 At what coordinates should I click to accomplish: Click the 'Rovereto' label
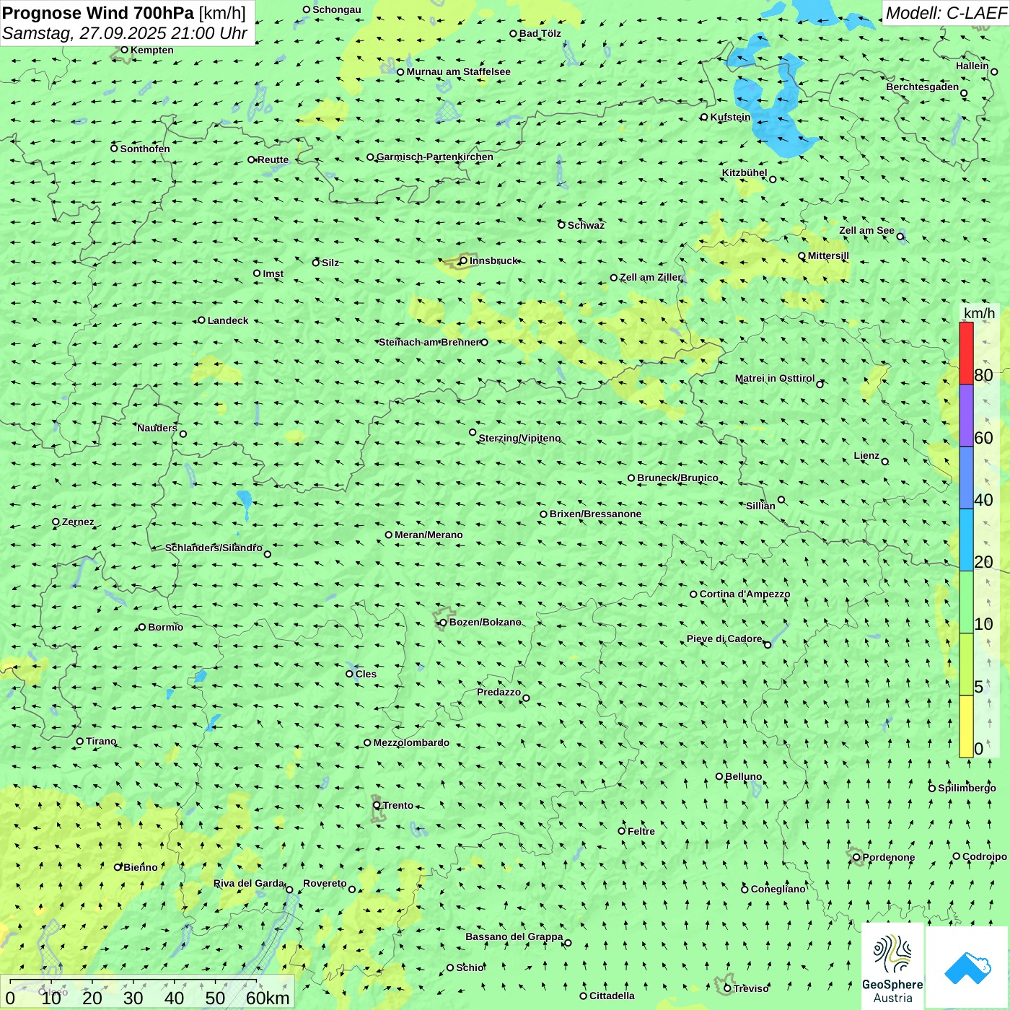point(325,883)
